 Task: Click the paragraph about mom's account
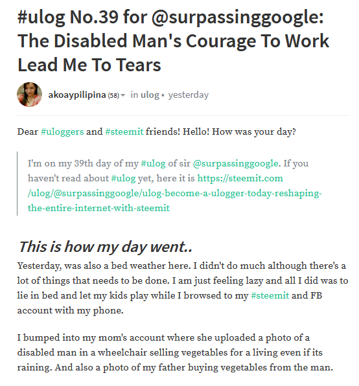point(175,352)
